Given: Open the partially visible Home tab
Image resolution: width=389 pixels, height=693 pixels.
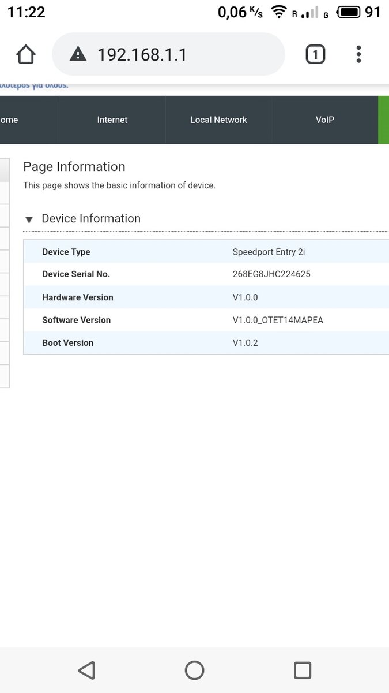Looking at the screenshot, I should point(29,120).
